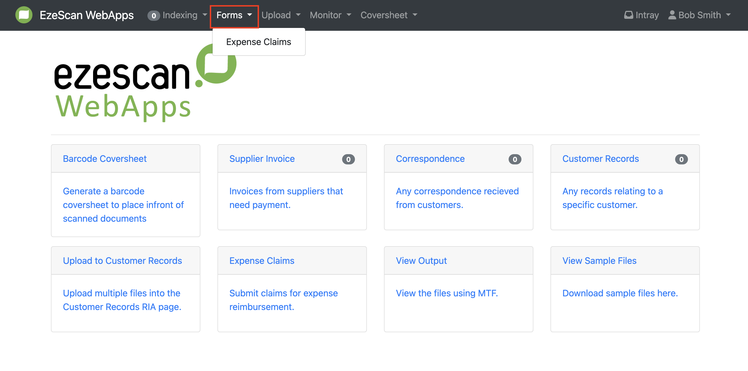Expand the Monitor dropdown

[x=330, y=15]
